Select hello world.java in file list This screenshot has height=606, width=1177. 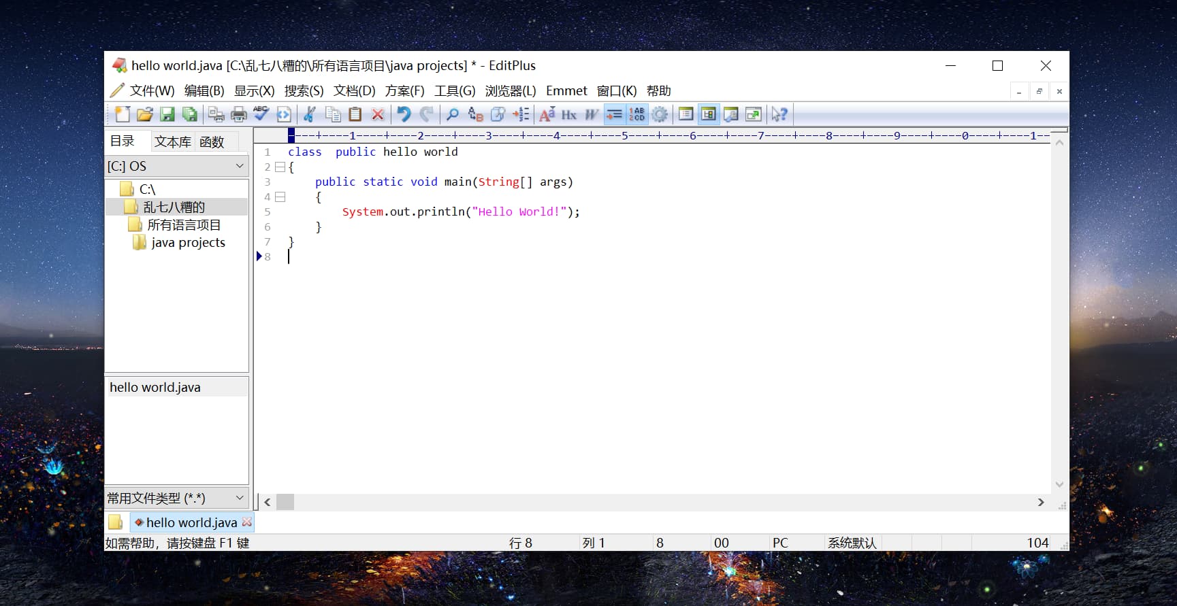[155, 388]
